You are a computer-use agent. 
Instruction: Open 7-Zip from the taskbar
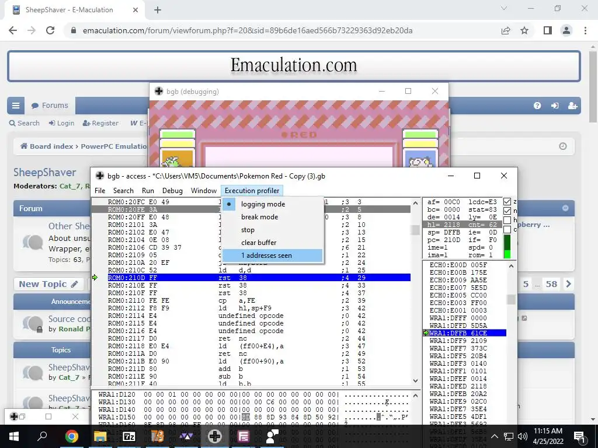pos(129,436)
